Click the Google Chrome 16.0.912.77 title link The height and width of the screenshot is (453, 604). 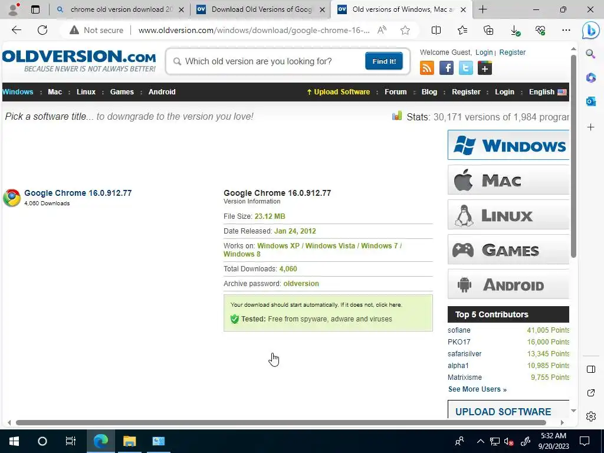pyautogui.click(x=78, y=193)
